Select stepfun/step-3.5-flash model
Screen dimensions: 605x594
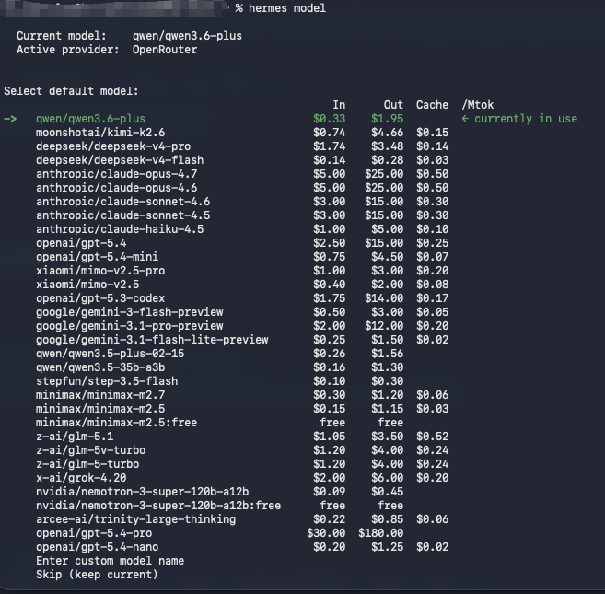point(107,381)
